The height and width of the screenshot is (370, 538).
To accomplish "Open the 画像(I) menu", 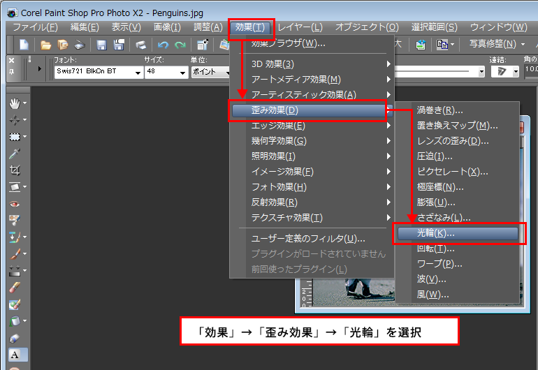I will coord(167,27).
